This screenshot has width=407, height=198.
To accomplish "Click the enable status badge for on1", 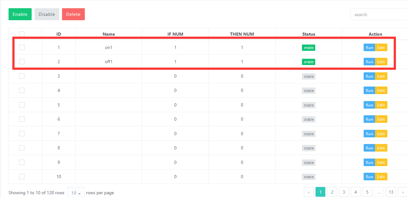I will [308, 48].
